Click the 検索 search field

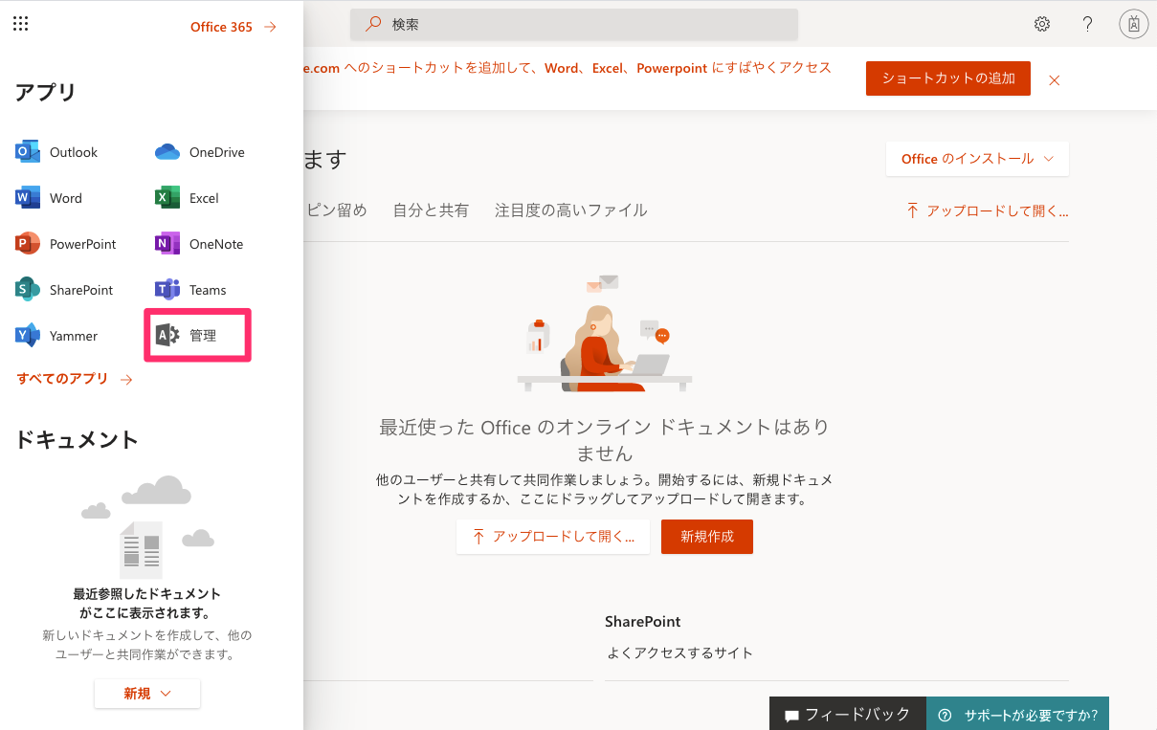(574, 25)
